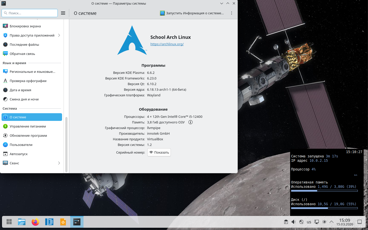Open the https://archlinux.org/ link

coord(167,44)
